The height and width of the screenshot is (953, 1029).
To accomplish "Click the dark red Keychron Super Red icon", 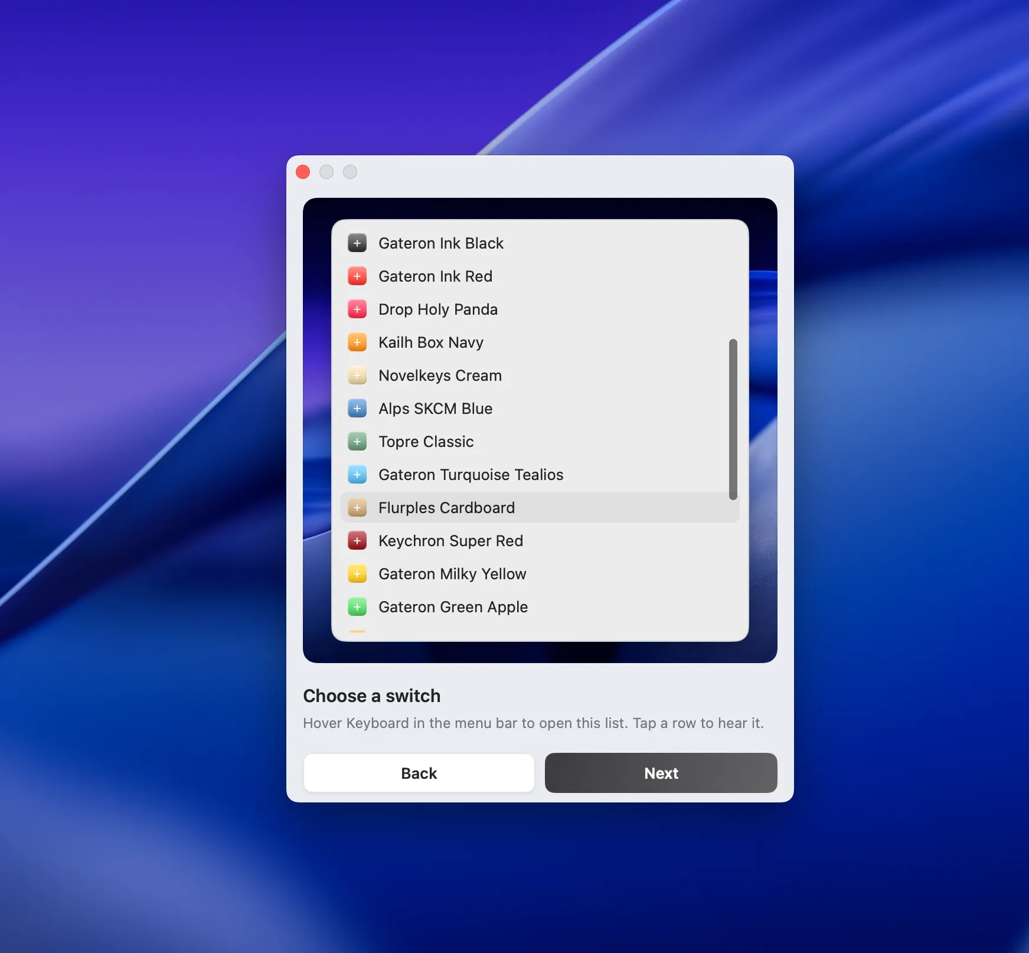I will click(x=357, y=541).
